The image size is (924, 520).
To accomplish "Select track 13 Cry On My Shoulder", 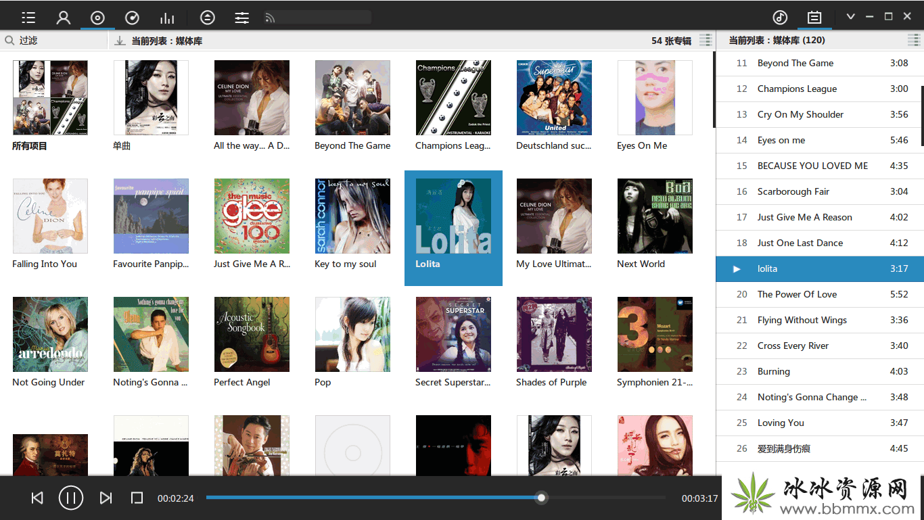I will tap(817, 115).
